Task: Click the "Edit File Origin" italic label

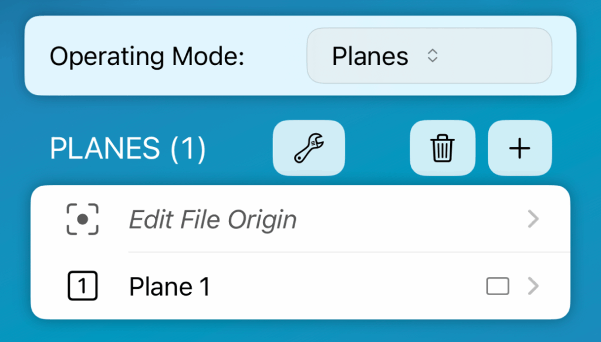Action: (212, 220)
